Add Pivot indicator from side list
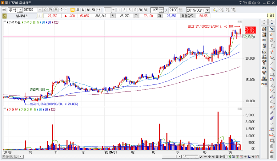Image resolution: width=277 pixels, height=161 pixels. (264, 84)
